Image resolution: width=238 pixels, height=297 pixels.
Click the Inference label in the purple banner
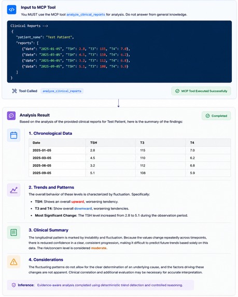[26, 285]
